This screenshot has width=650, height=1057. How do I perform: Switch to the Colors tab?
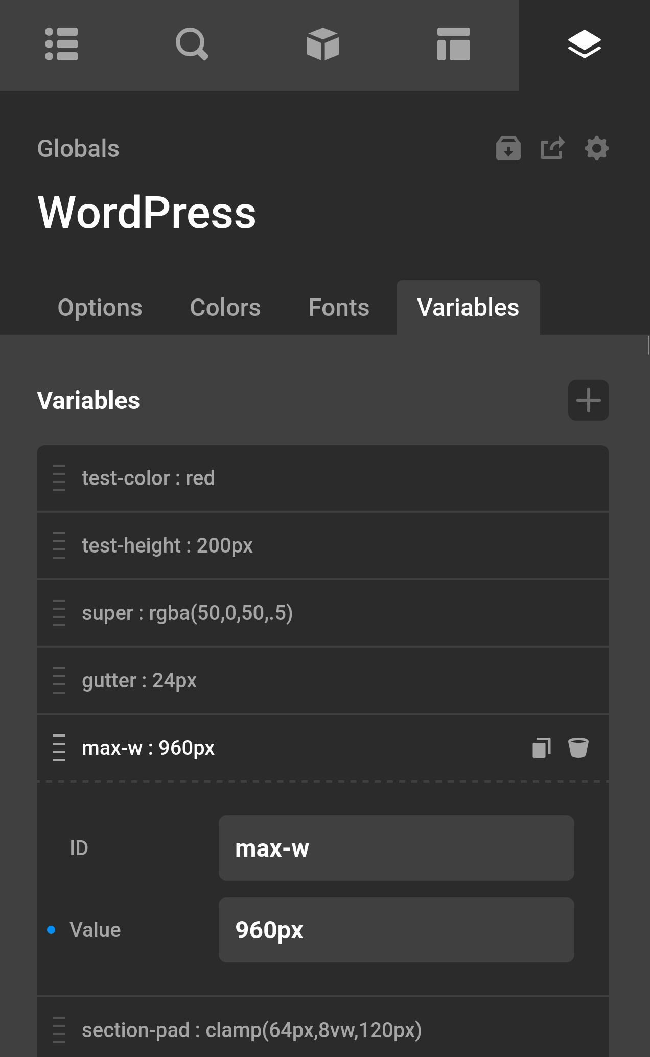225,308
